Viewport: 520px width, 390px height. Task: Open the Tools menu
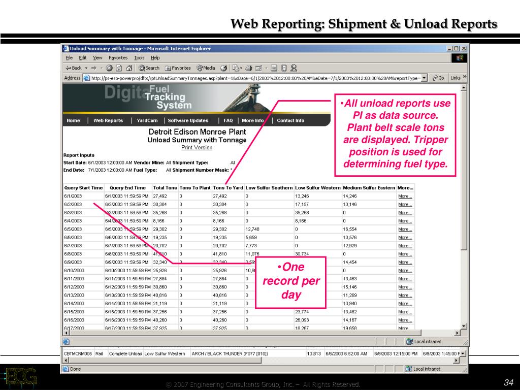(139, 58)
